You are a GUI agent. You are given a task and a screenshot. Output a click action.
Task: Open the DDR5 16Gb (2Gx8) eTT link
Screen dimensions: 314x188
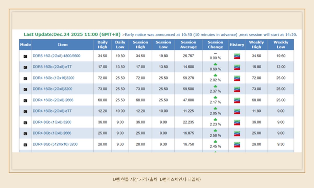52,67
